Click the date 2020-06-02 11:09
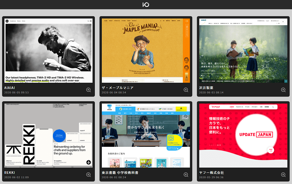Image resolution: width=292 pixels, height=184 pixels. [x=16, y=177]
